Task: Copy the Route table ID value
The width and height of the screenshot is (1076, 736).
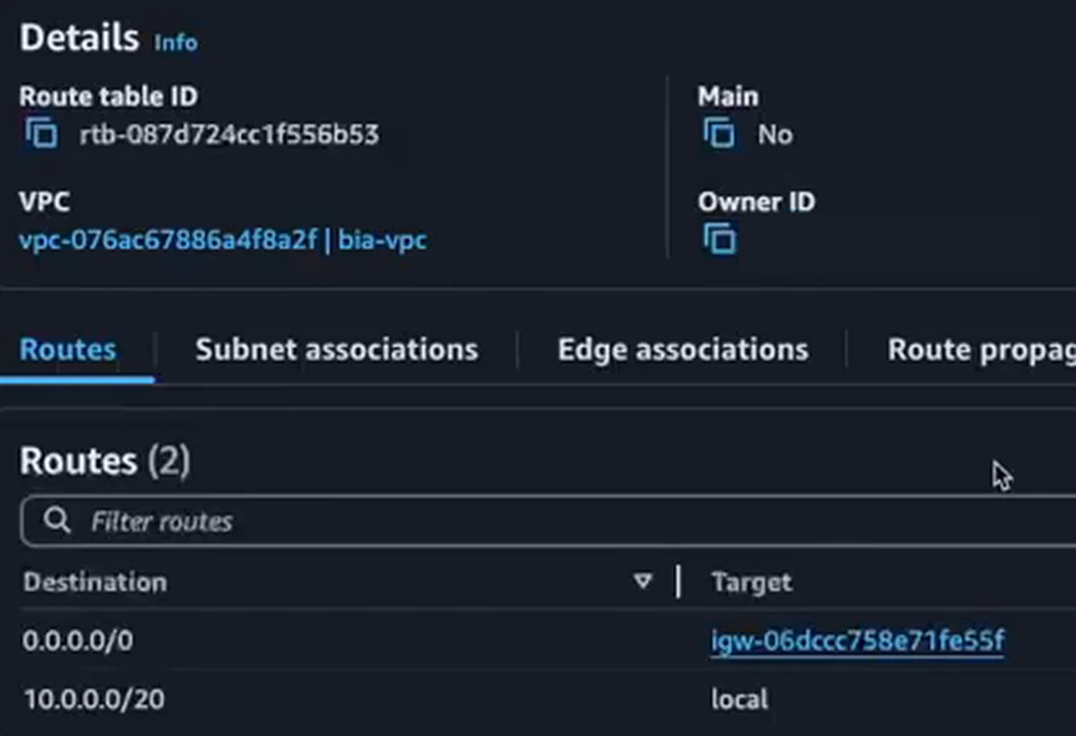Action: tap(40, 135)
